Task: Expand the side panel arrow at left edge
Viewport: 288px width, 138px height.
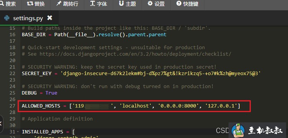Action: point(1,124)
